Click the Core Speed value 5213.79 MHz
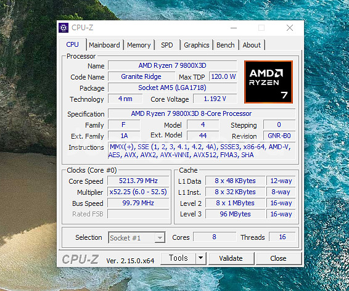This screenshot has height=291, width=349. [138, 181]
